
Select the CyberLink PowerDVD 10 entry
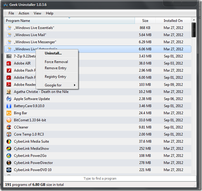pos(33,170)
